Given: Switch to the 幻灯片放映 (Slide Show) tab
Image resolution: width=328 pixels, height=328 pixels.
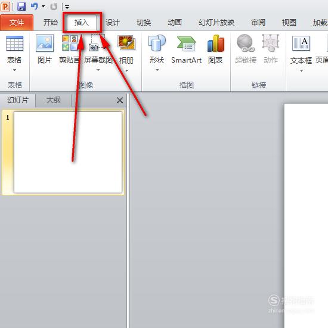Looking at the screenshot, I should tap(216, 23).
